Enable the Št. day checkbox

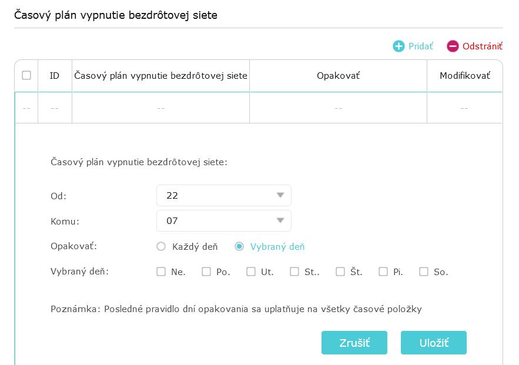pos(340,272)
